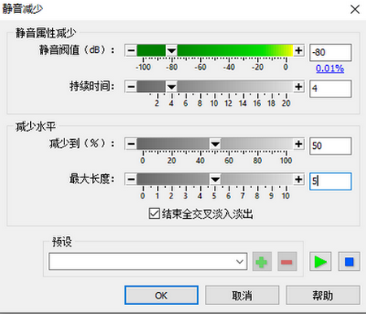Click the green plus add preset icon
This screenshot has width=366, height=314.
262,262
